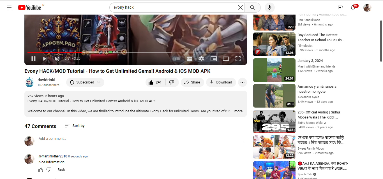383x179 pixels.
Task: Like the 'nice information' comment
Action: (x=41, y=169)
